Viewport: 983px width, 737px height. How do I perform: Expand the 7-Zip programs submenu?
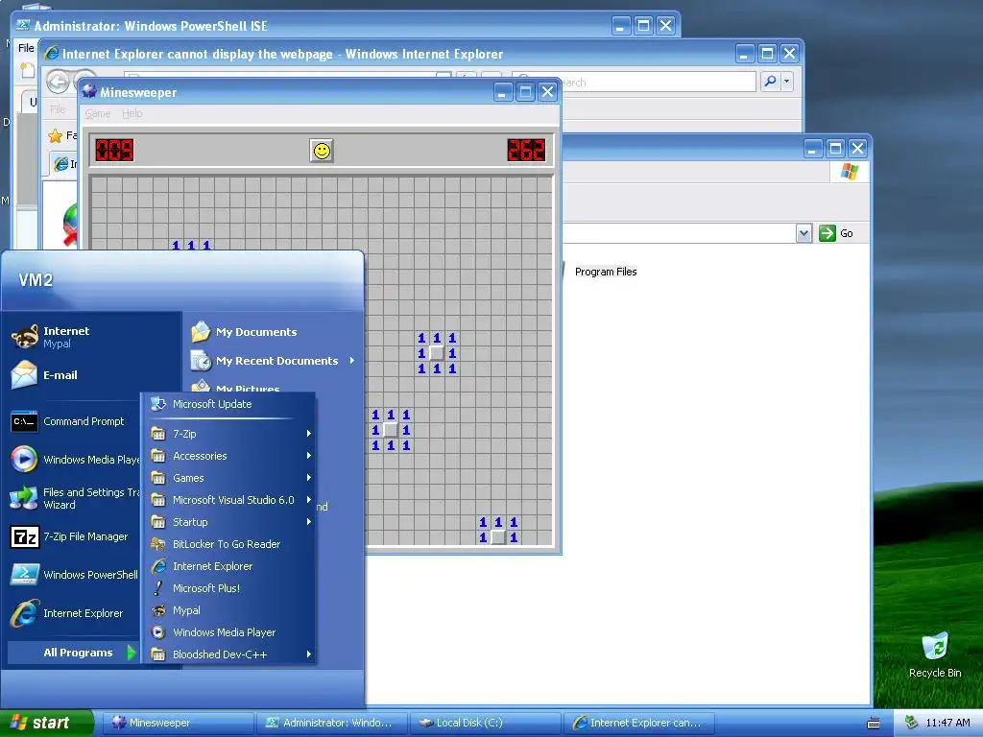(230, 434)
